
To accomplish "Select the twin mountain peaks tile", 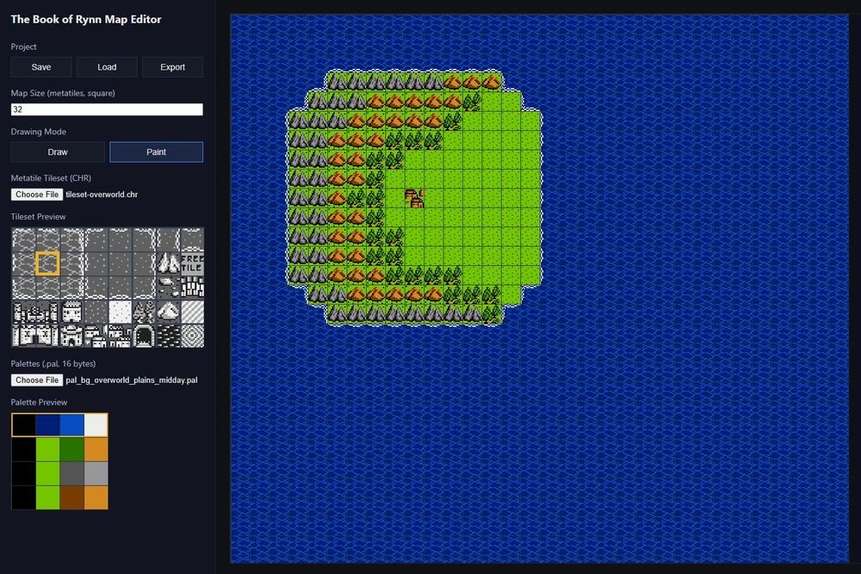I will [x=169, y=263].
